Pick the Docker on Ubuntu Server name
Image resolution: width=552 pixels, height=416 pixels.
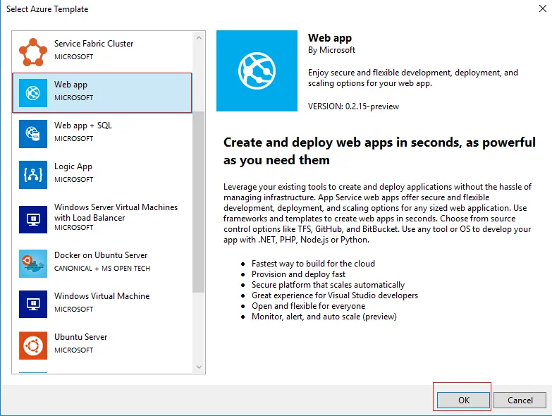[x=101, y=255]
